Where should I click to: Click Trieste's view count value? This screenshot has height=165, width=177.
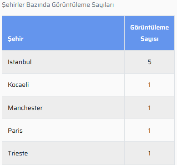point(150,153)
